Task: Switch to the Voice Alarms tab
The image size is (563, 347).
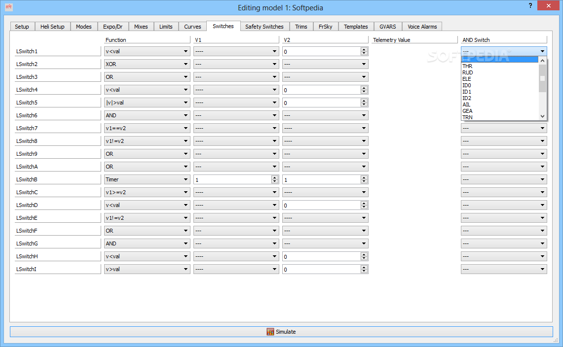Action: [x=422, y=27]
